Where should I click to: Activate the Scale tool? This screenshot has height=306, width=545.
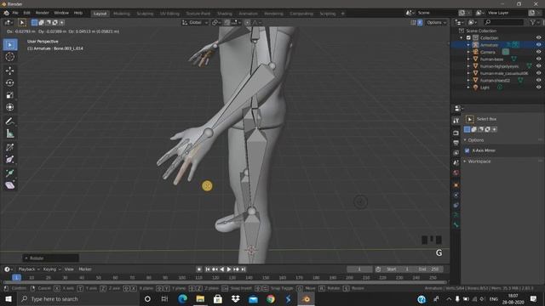9,95
